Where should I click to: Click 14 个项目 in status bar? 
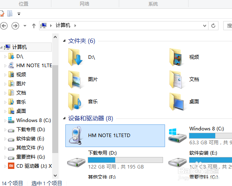12,183
